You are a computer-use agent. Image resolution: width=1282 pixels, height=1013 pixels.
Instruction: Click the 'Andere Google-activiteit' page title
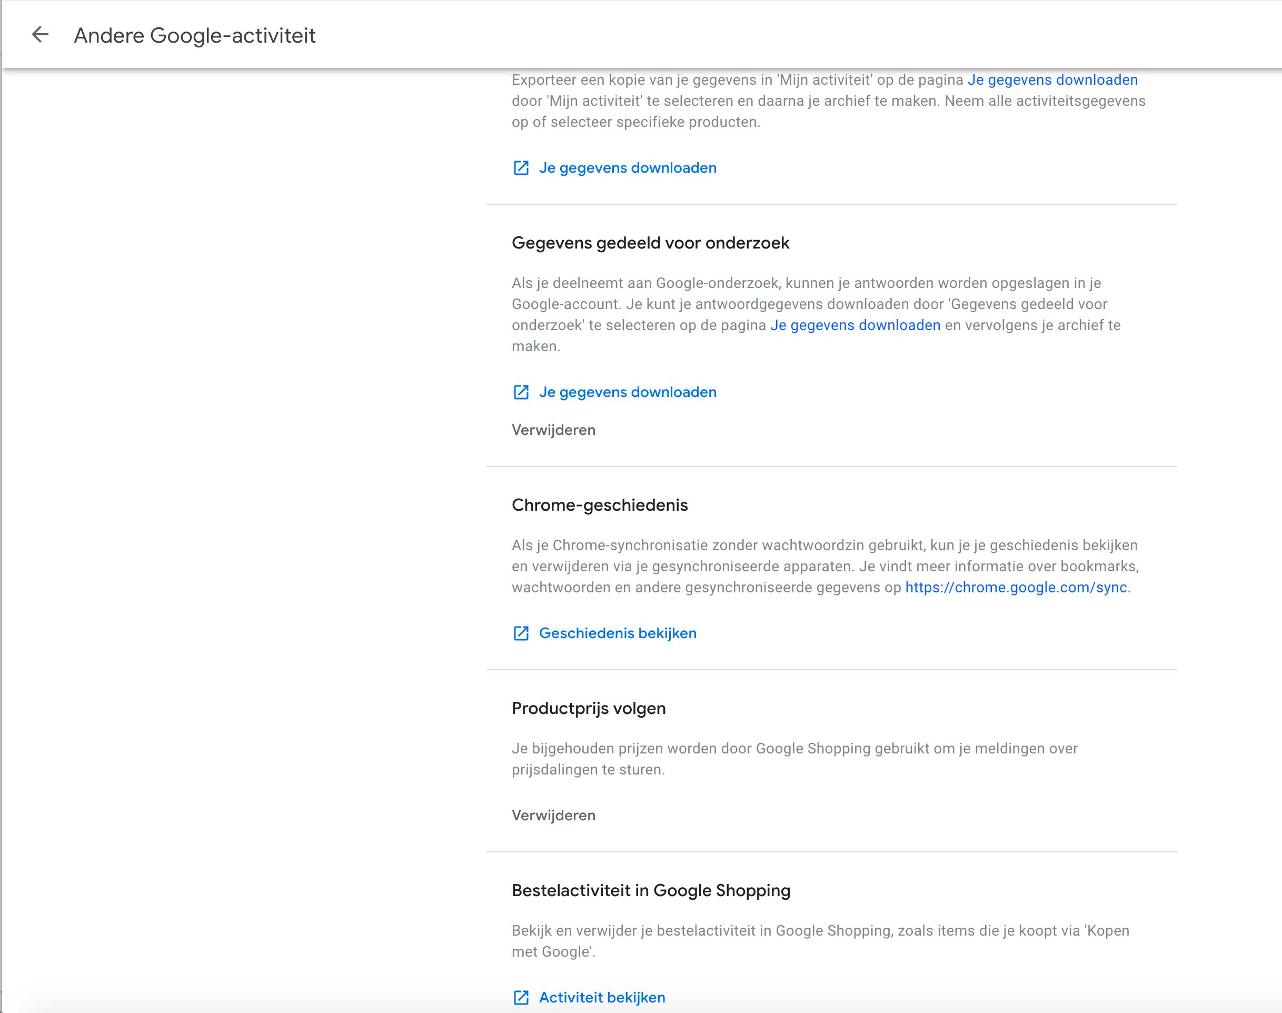pyautogui.click(x=194, y=36)
